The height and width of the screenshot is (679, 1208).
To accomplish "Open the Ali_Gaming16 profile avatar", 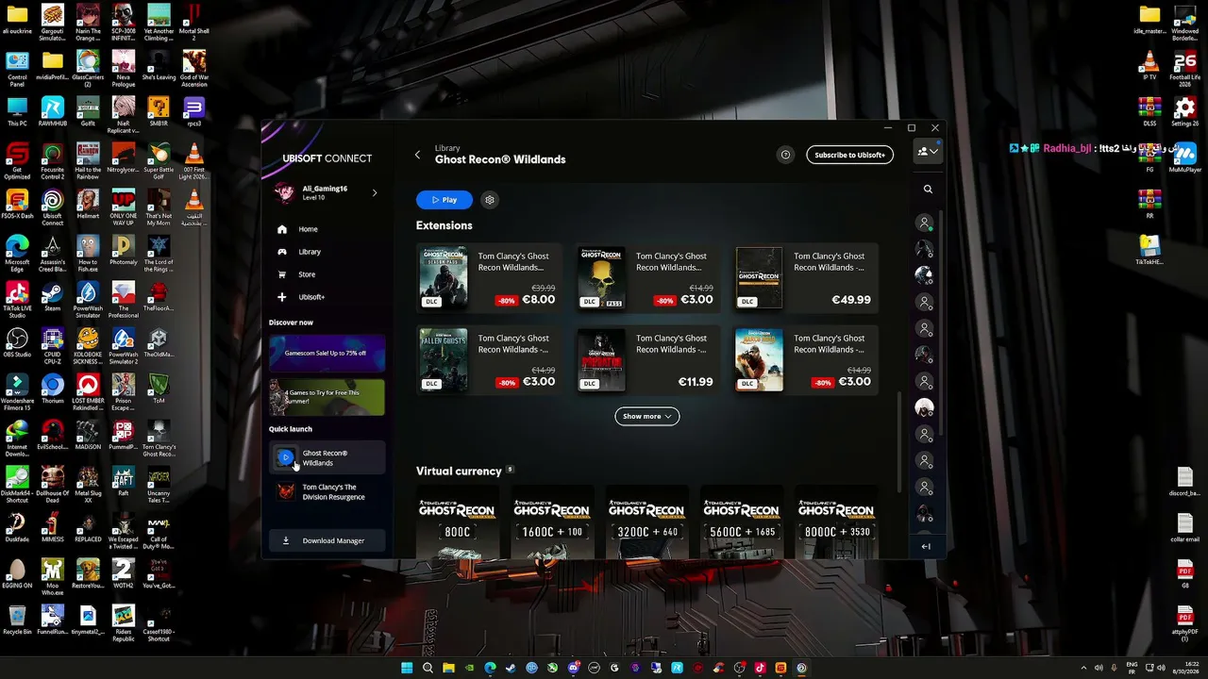I will click(284, 193).
